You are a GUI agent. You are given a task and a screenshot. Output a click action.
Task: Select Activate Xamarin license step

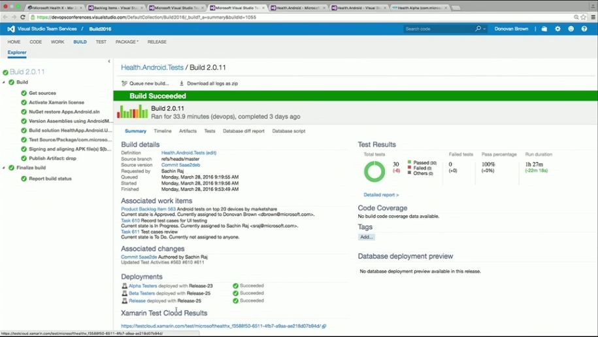tap(56, 102)
